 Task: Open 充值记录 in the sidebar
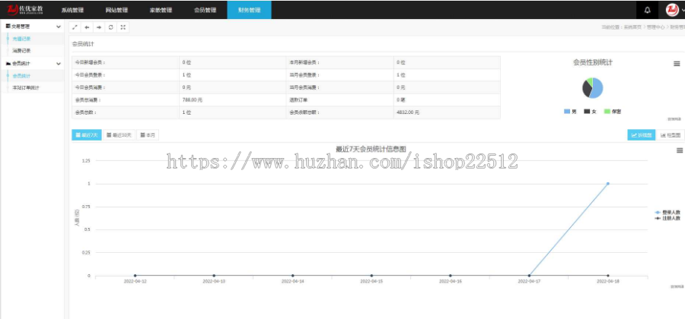tap(21, 39)
